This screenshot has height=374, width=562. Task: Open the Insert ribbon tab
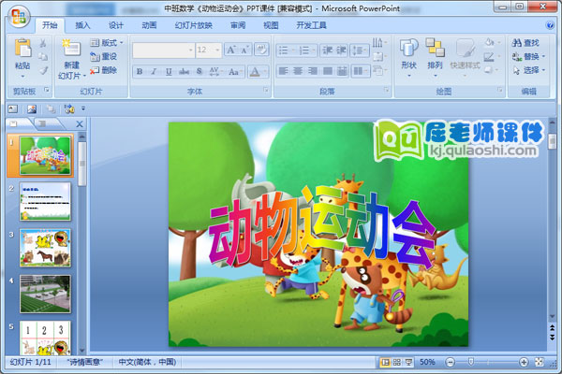(82, 25)
